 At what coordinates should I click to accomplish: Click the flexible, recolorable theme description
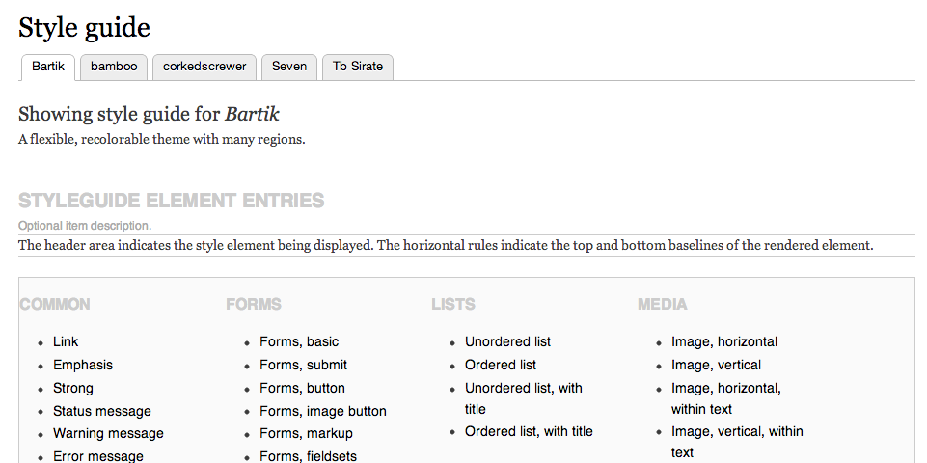pyautogui.click(x=162, y=140)
